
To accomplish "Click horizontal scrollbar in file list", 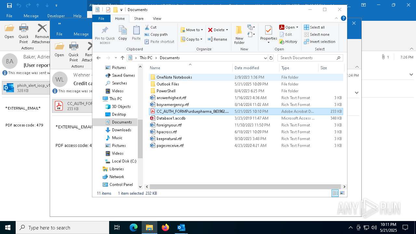I will 245,187.
